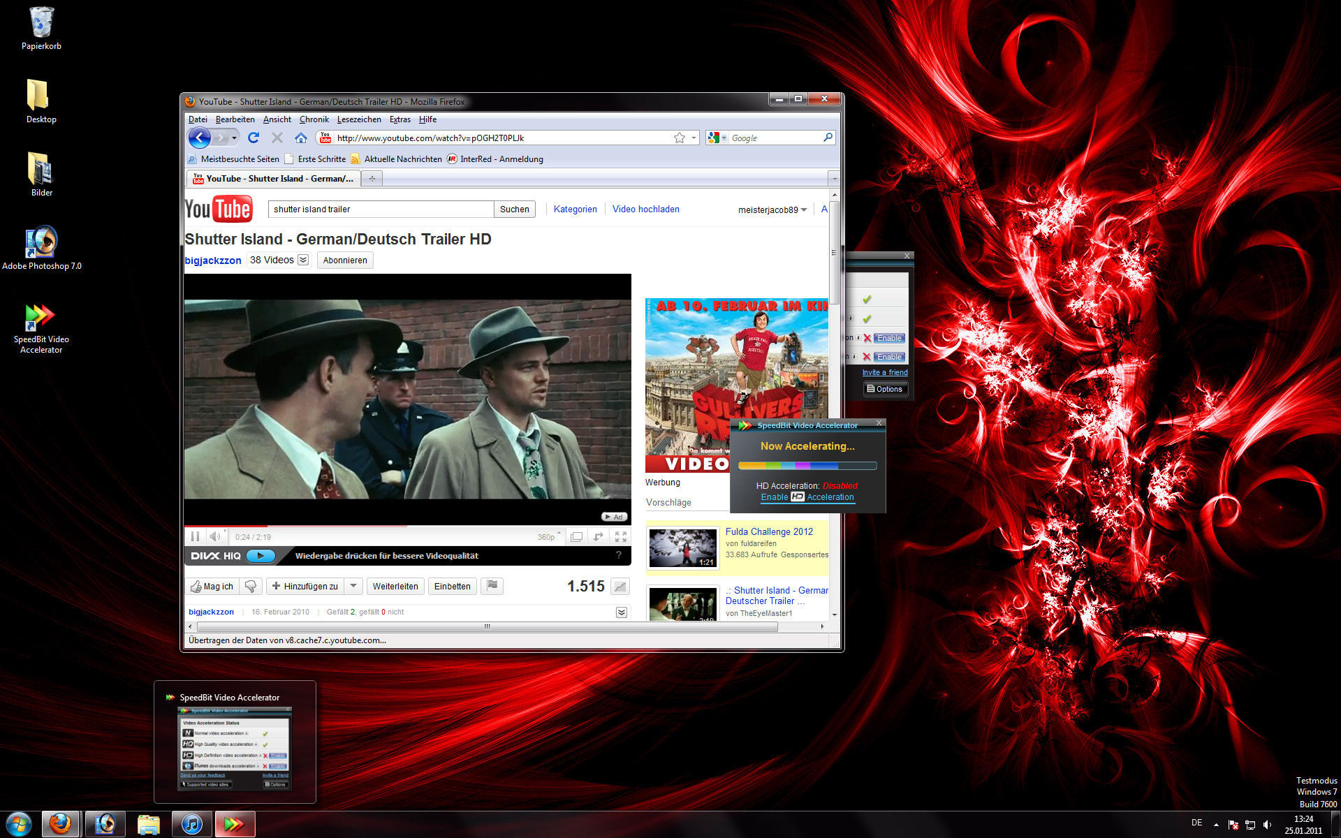The image size is (1341, 838).
Task: Click the Abonnieren subscribe button
Action: (345, 260)
